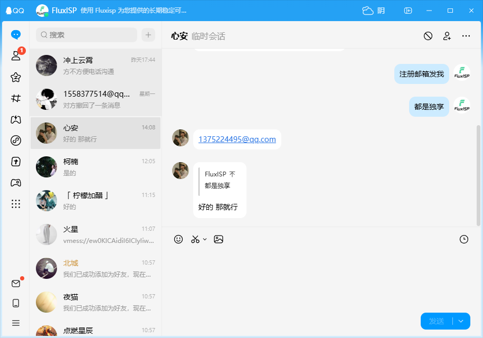Image resolution: width=483 pixels, height=338 pixels.
Task: Select the 柯楠 conversation in the list
Action: click(x=96, y=167)
